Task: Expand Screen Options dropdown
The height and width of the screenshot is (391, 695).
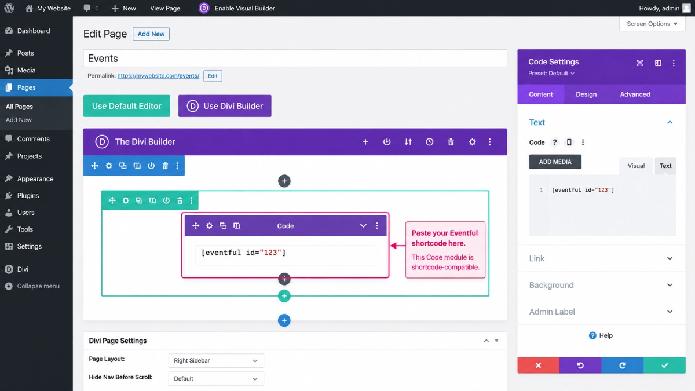Action: click(x=652, y=24)
